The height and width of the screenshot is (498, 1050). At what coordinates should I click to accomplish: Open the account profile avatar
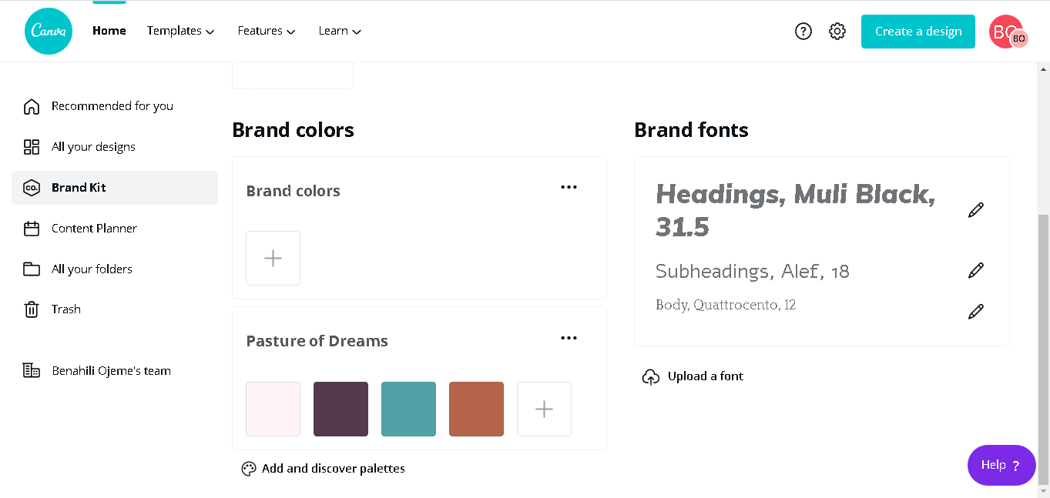(x=1007, y=32)
